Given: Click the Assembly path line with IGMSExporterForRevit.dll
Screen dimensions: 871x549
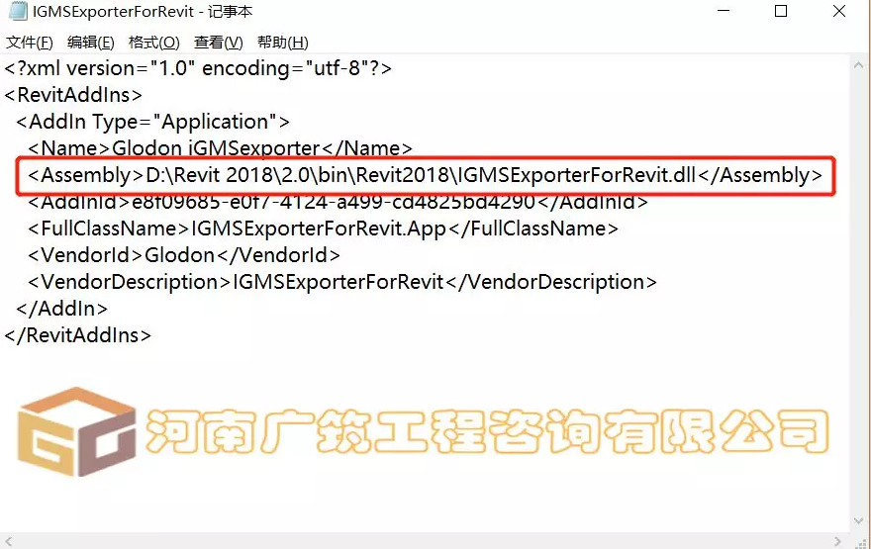Looking at the screenshot, I should pyautogui.click(x=425, y=175).
